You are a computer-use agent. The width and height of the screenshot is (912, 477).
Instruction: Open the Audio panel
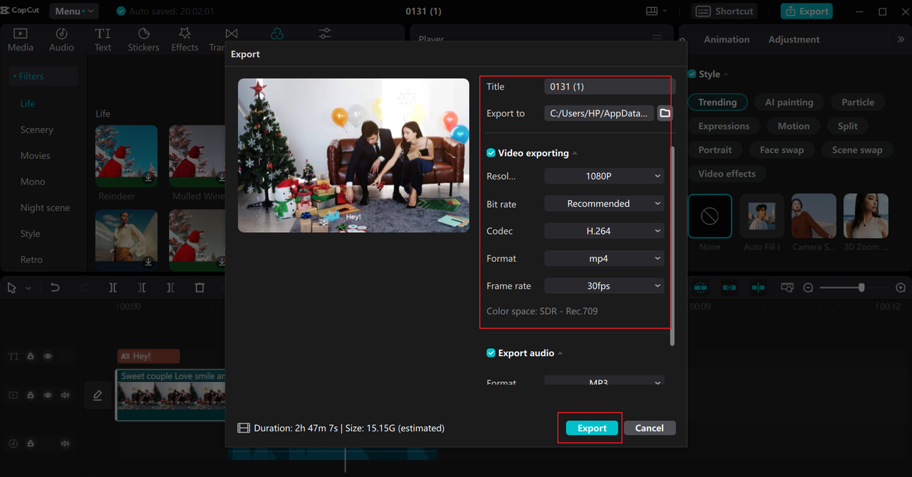click(x=61, y=40)
